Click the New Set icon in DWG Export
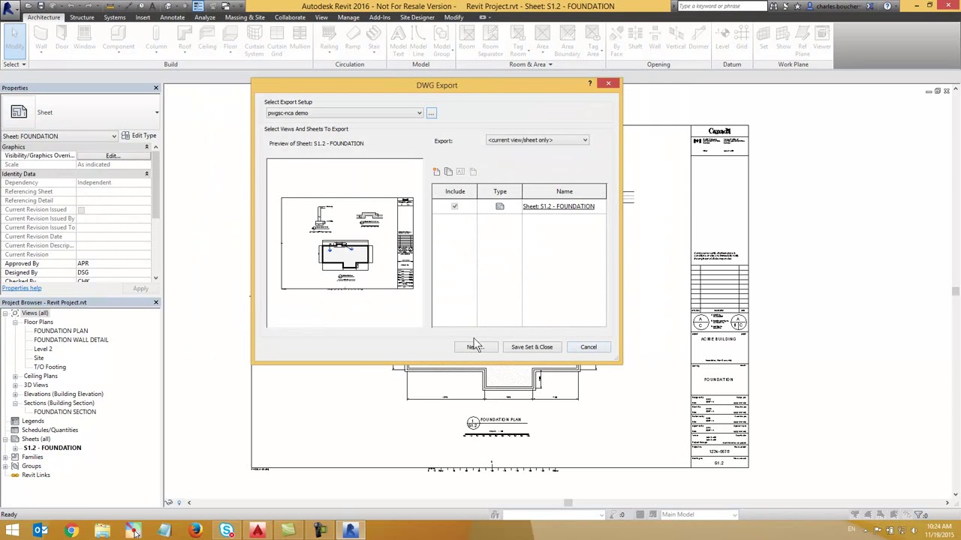Image resolution: width=961 pixels, height=540 pixels. coord(436,172)
